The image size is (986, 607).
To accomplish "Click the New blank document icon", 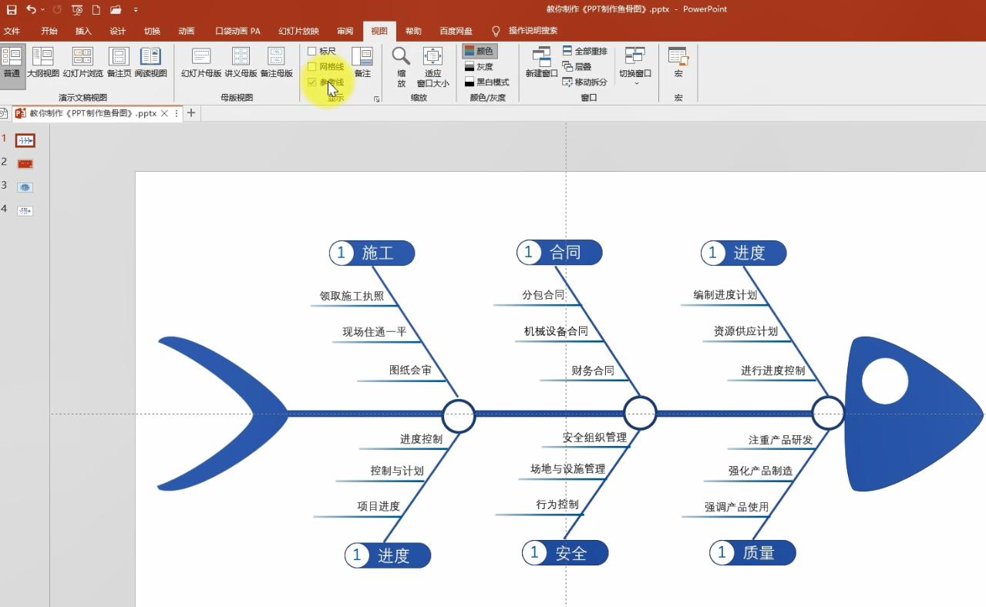I will 96,10.
